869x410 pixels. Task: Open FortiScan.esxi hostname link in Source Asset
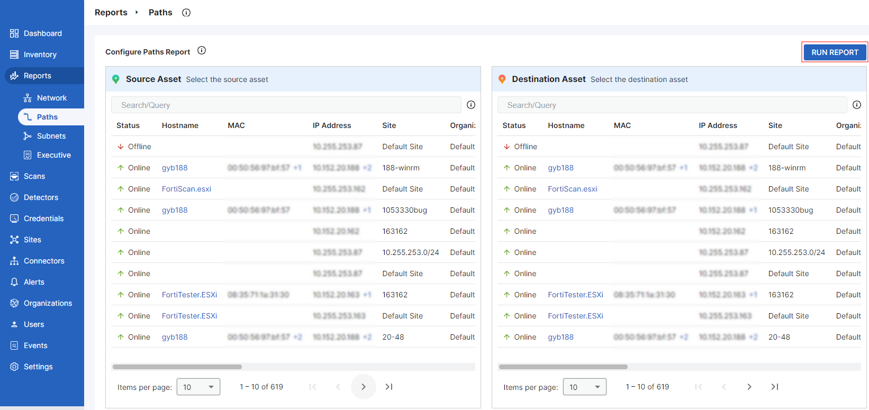pos(186,189)
